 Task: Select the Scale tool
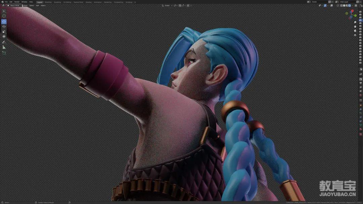point(4,32)
